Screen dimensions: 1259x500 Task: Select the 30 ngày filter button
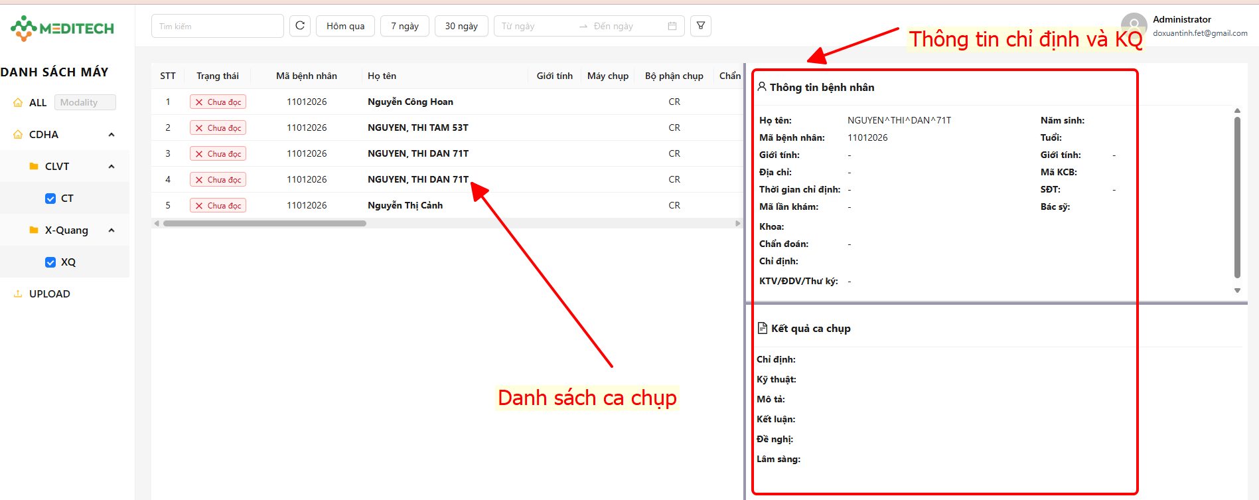pos(461,26)
